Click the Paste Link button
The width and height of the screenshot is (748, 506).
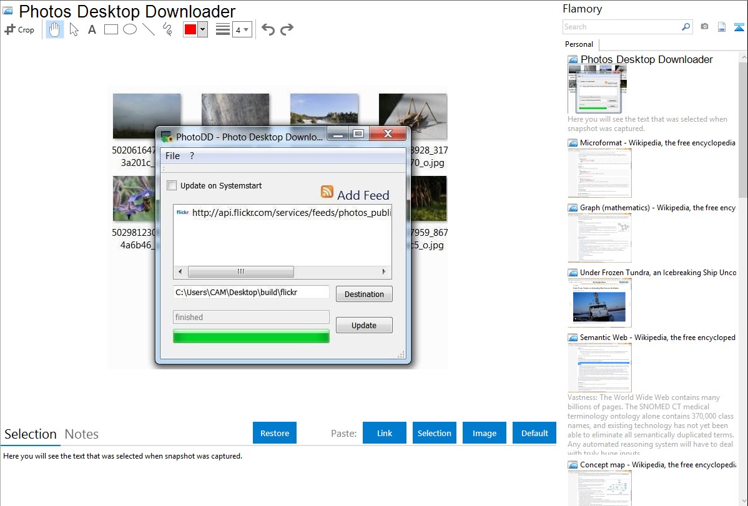(x=385, y=433)
